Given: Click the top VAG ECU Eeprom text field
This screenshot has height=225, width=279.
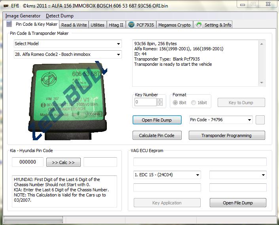Looking at the screenshot, I should pyautogui.click(x=200, y=162).
